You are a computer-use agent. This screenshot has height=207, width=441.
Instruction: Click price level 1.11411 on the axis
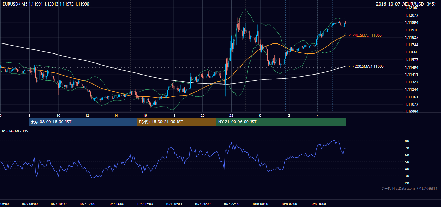412,75
